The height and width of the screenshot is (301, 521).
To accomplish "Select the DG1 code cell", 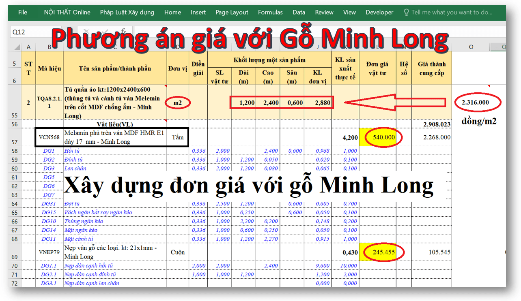I will (50, 151).
